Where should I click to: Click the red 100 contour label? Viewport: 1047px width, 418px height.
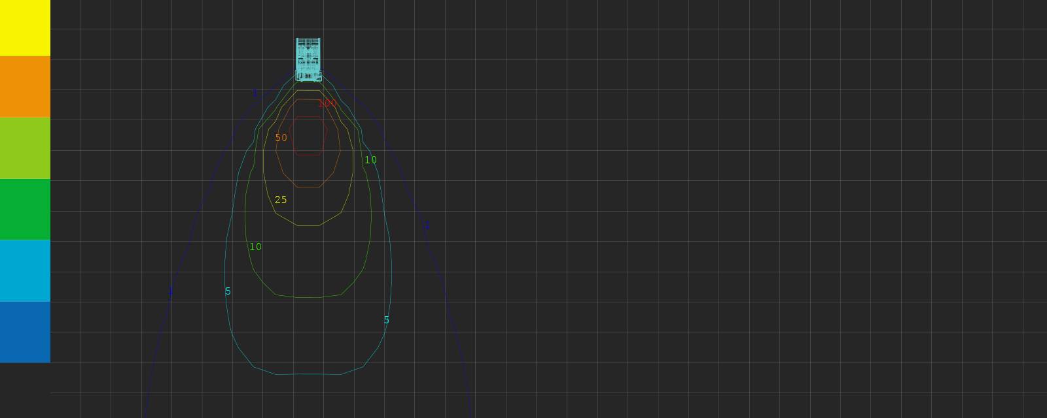(327, 103)
